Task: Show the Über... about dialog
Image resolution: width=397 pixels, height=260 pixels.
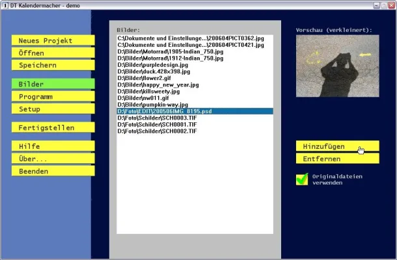Action: click(x=53, y=159)
